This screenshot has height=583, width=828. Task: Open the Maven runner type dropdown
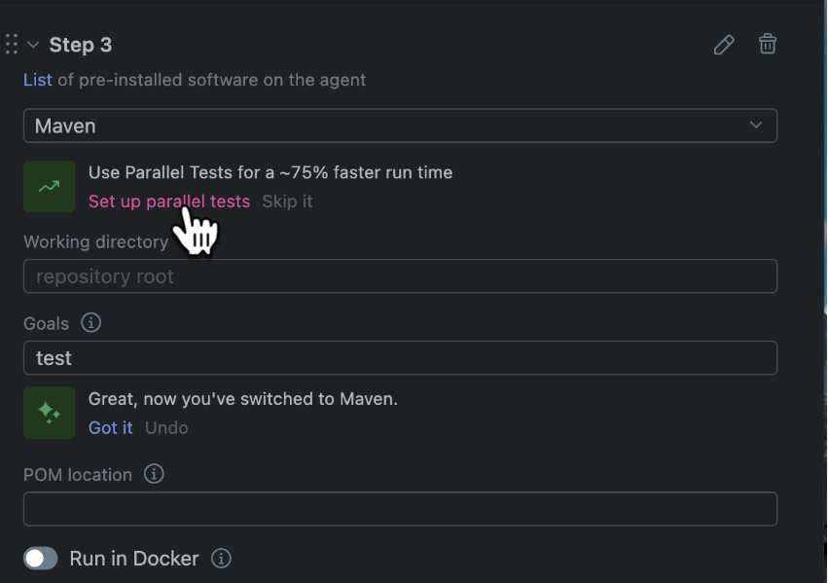(x=400, y=126)
